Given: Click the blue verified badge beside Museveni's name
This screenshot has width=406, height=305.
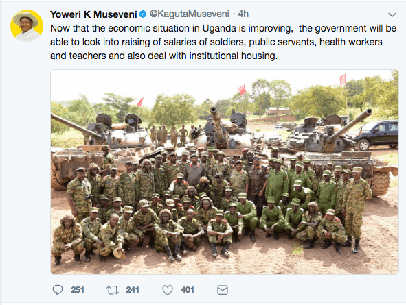Looking at the screenshot, I should 143,14.
